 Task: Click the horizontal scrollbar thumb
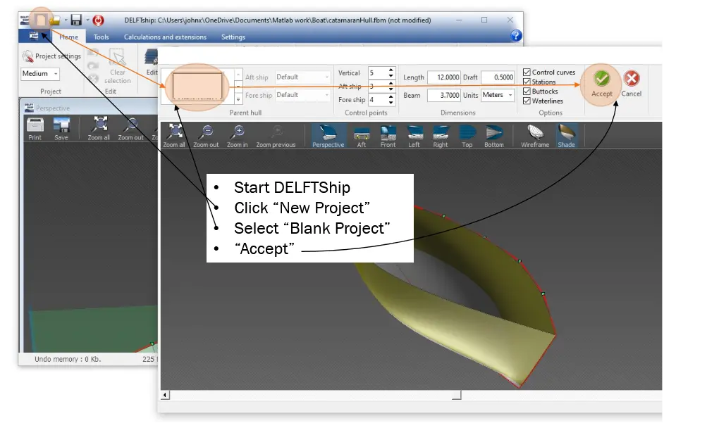pos(456,395)
